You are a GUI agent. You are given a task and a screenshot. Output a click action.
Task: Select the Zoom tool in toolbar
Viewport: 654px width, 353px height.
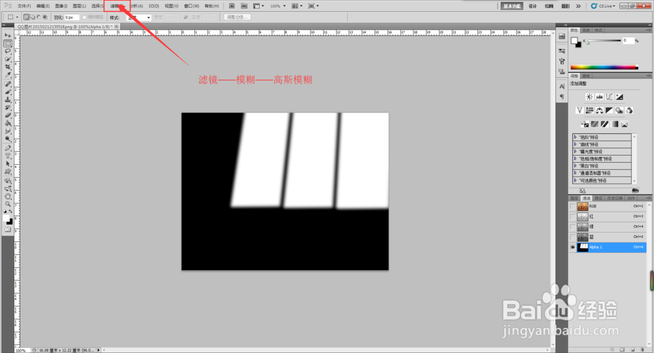click(x=8, y=204)
